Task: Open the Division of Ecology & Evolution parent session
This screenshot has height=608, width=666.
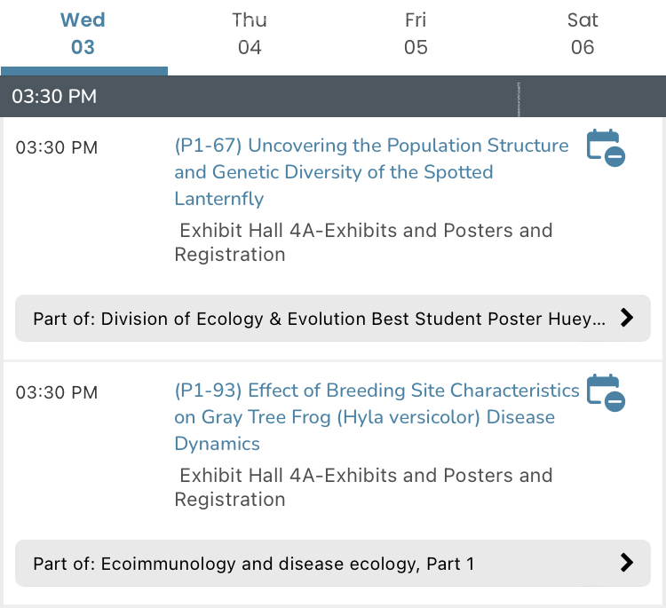Action: pos(320,318)
